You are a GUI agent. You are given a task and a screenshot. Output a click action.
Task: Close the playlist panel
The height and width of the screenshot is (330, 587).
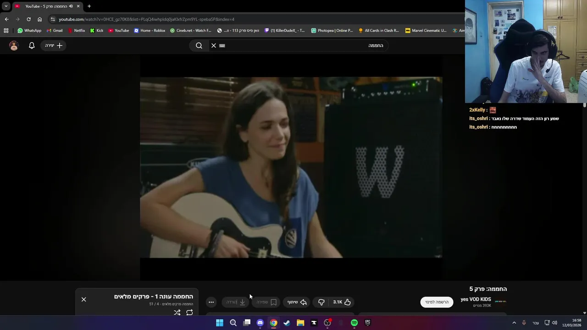(x=83, y=299)
